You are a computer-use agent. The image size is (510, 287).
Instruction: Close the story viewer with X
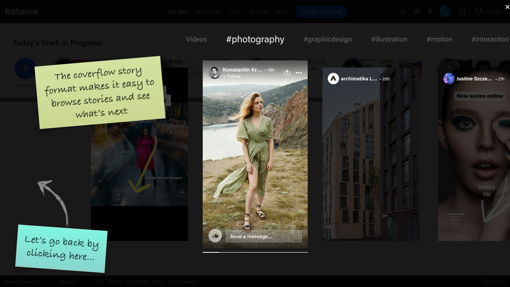[x=507, y=7]
